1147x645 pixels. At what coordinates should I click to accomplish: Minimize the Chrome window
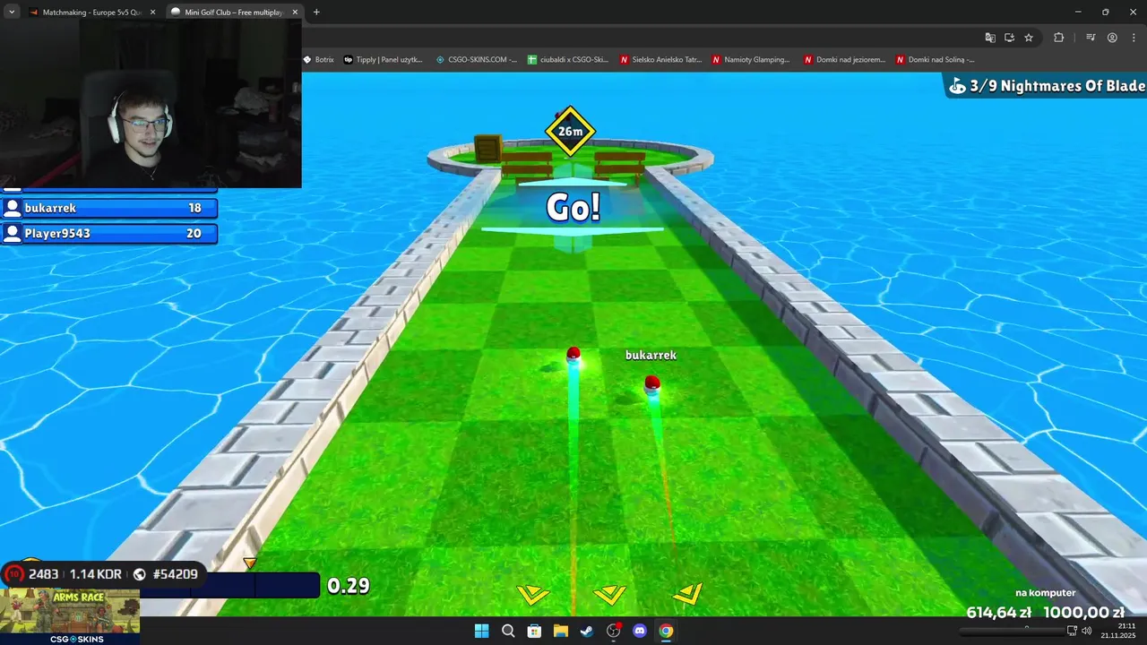tap(1078, 12)
